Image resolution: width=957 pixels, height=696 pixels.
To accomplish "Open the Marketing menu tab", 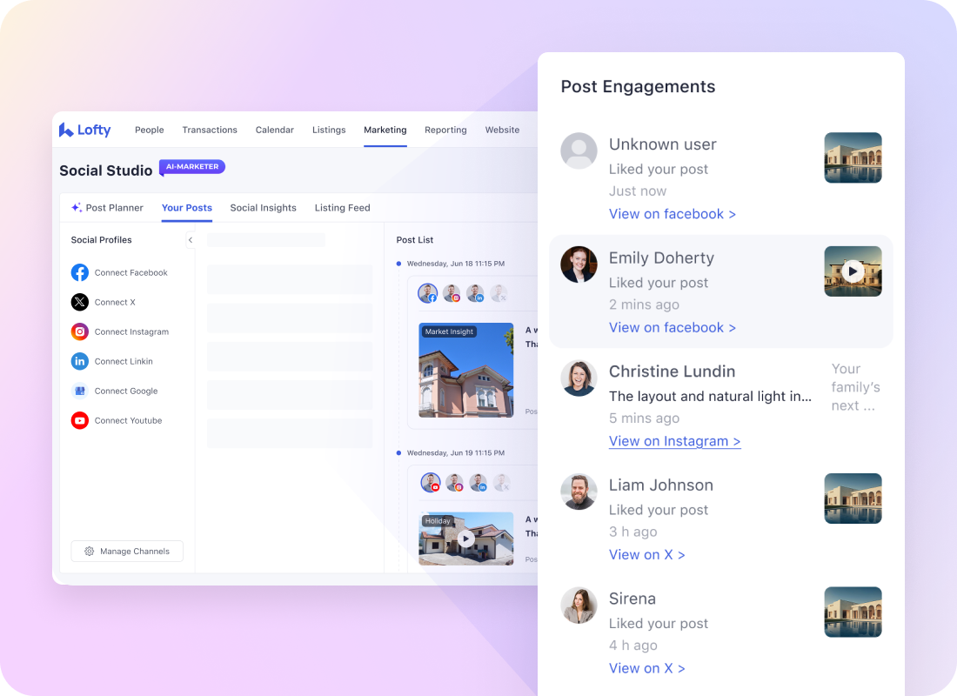I will coord(385,130).
